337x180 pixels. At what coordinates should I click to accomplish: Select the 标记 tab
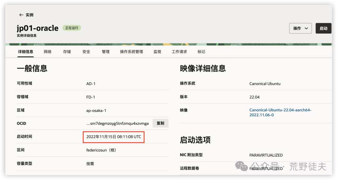coord(201,52)
